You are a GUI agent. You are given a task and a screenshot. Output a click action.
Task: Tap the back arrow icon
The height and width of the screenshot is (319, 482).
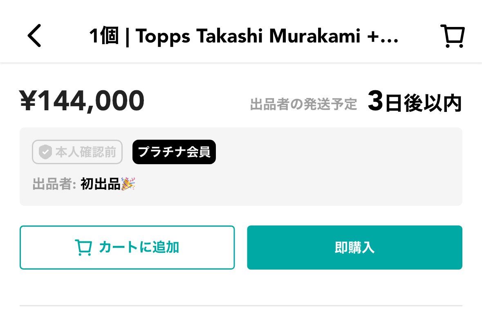click(x=34, y=36)
